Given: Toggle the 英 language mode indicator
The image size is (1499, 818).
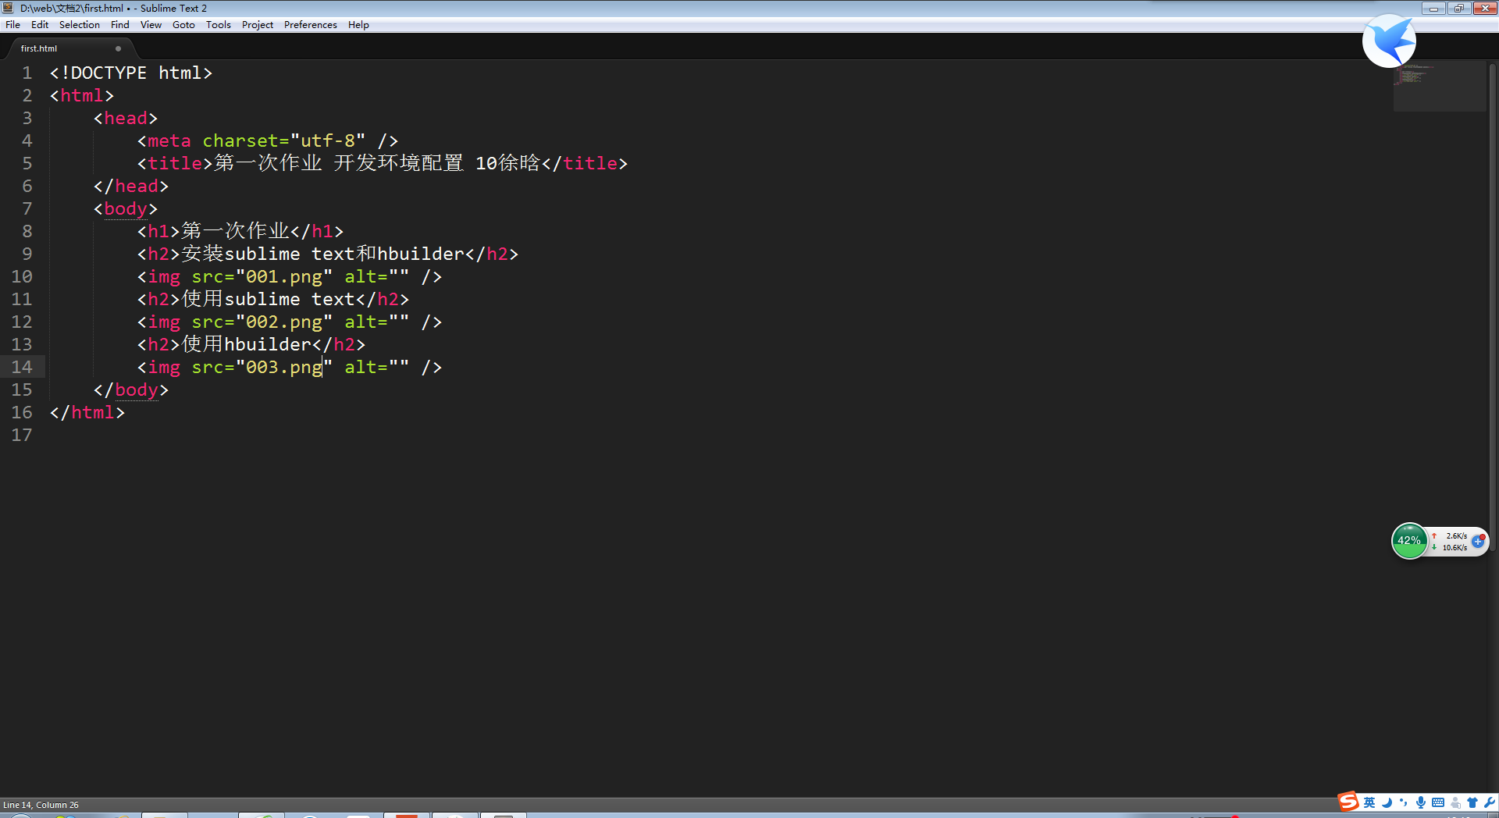Looking at the screenshot, I should click(x=1369, y=802).
